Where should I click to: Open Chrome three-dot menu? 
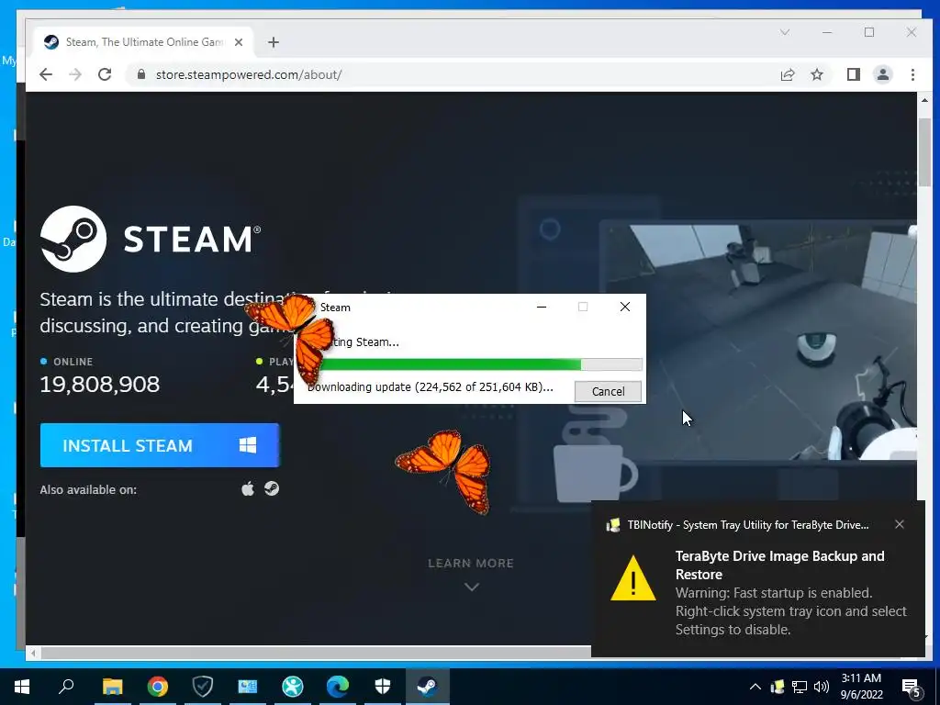[912, 74]
